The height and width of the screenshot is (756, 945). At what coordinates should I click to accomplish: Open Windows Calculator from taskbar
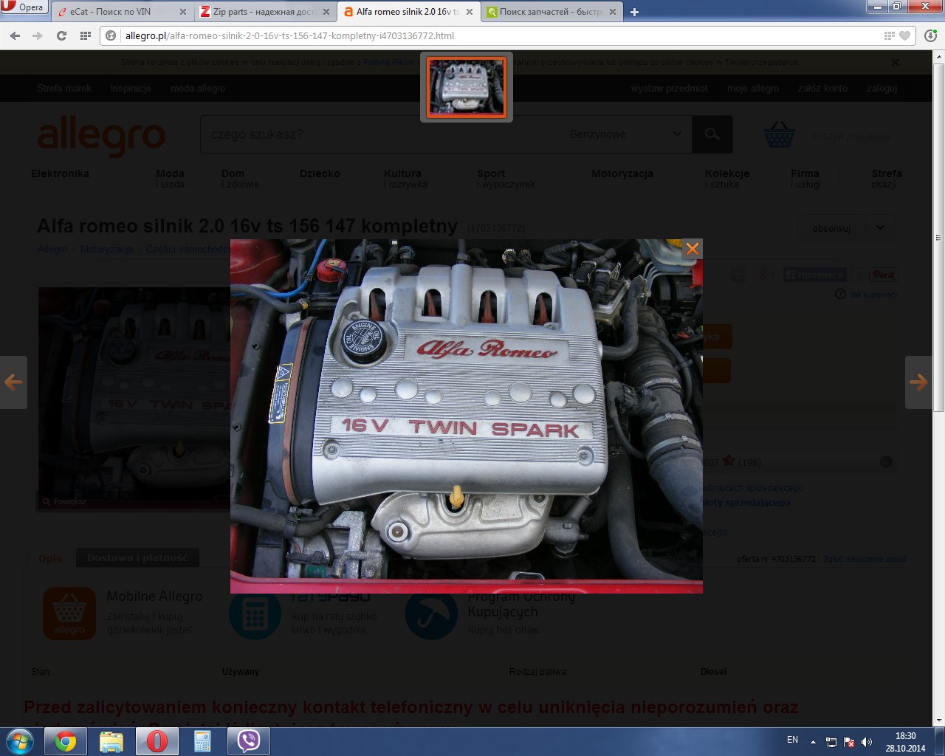[202, 741]
